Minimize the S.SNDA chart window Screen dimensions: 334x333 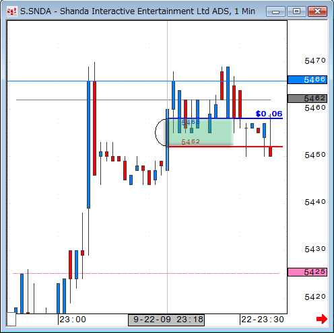click(275, 11)
